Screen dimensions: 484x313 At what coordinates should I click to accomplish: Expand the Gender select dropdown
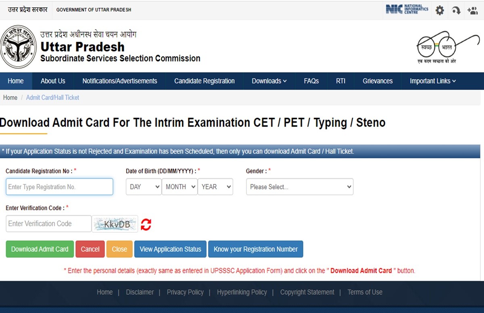click(300, 187)
